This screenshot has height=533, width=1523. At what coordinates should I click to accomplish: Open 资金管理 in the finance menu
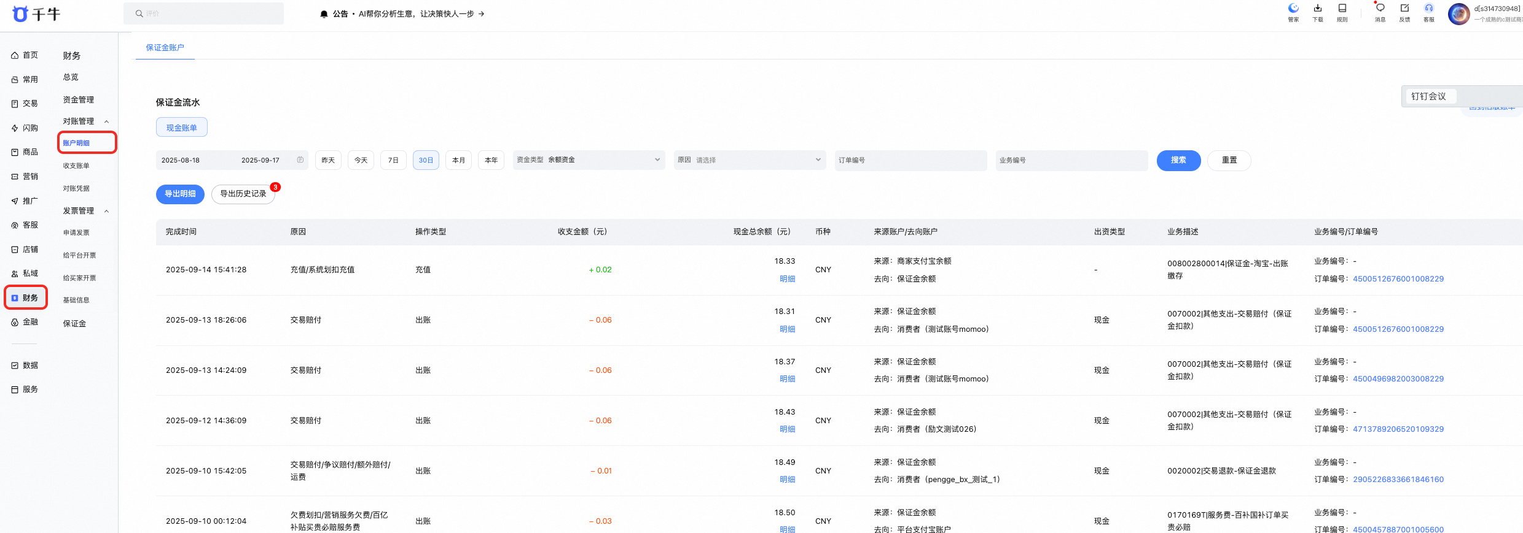(79, 100)
